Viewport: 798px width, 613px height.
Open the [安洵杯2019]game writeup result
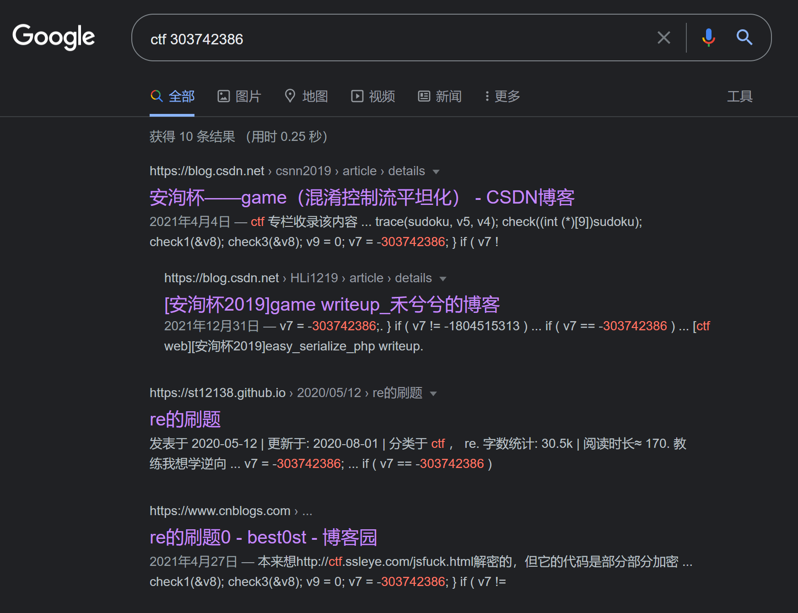point(332,304)
